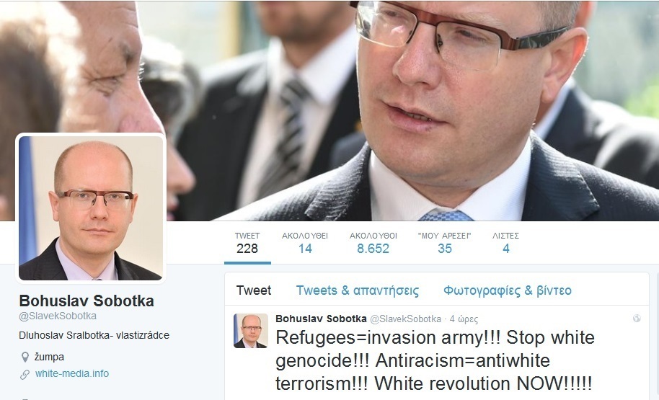Click the chain link icon beside white-media.info
The image size is (659, 400).
coord(25,374)
